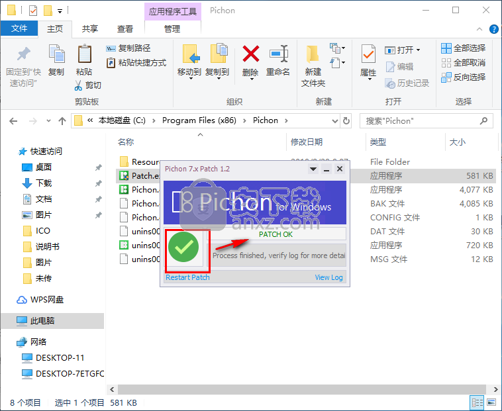Image resolution: width=502 pixels, height=411 pixels.
Task: Sort by Date Modified (修改日期) column
Action: pyautogui.click(x=307, y=142)
